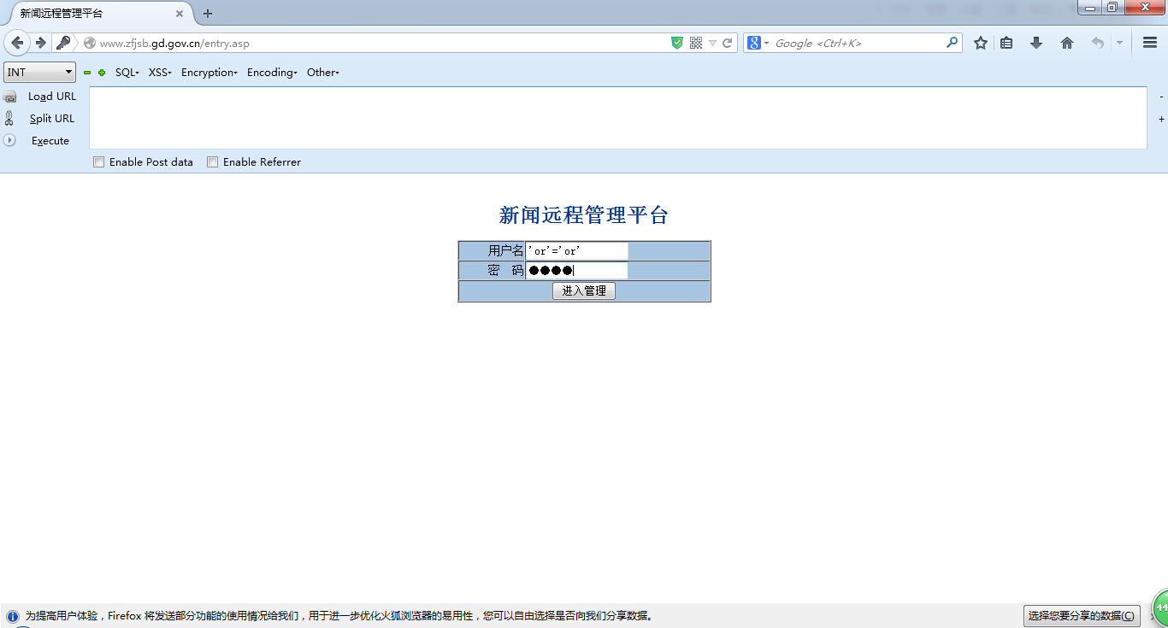The image size is (1168, 628).
Task: Click the 新闻远程管理平台 page heading
Action: (x=584, y=215)
